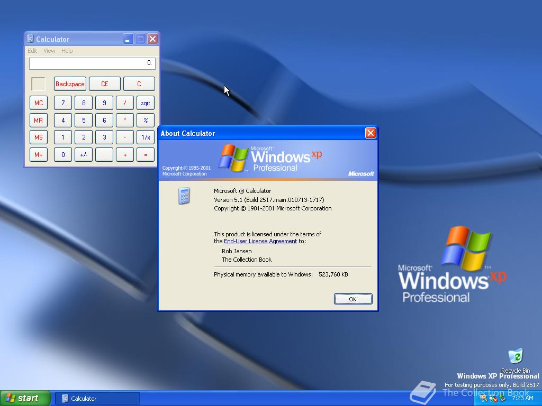This screenshot has width=542, height=406.
Task: Click the decimal point button
Action: tap(104, 155)
